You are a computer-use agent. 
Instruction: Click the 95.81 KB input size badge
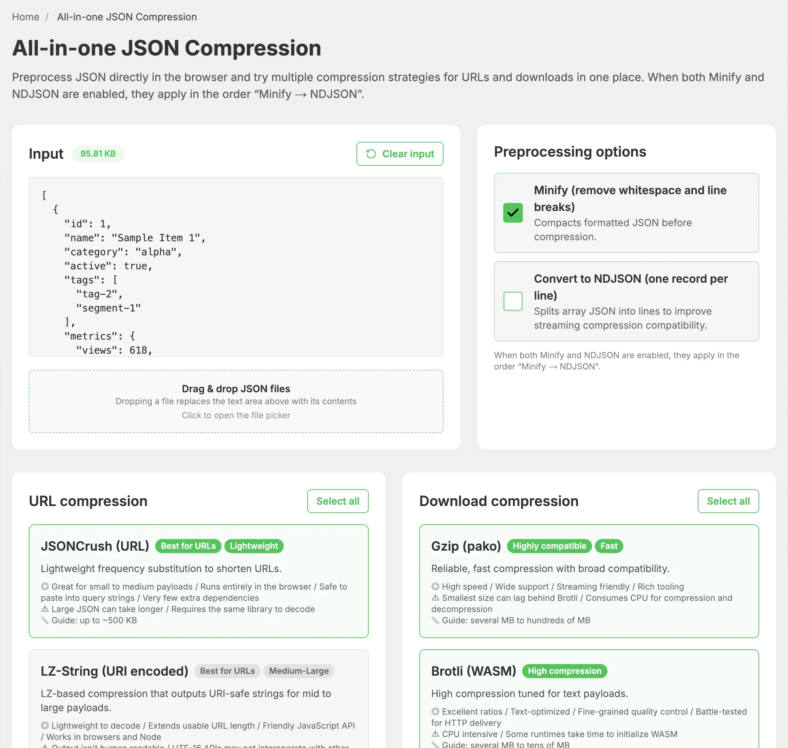(x=98, y=154)
